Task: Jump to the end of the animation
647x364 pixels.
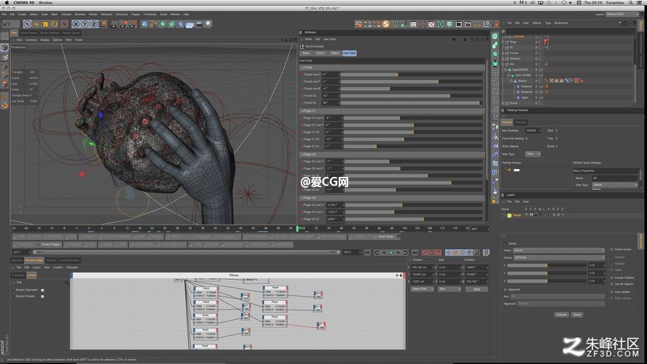Action: coord(414,252)
